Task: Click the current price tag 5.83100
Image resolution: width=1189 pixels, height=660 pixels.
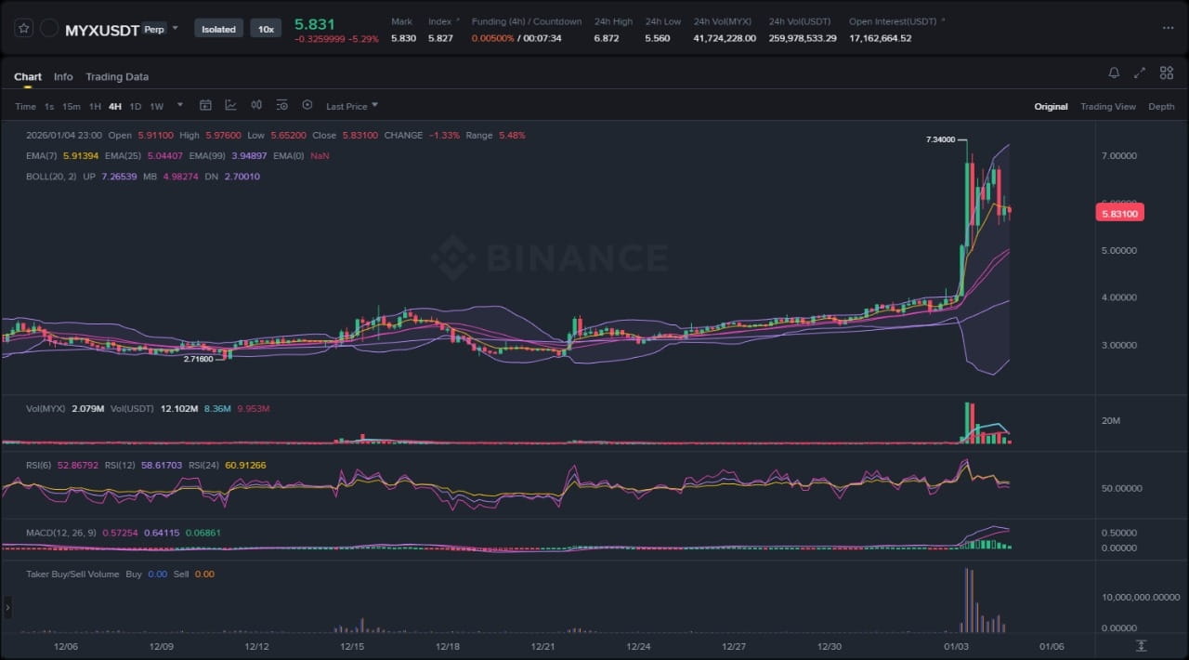Action: coord(1119,213)
